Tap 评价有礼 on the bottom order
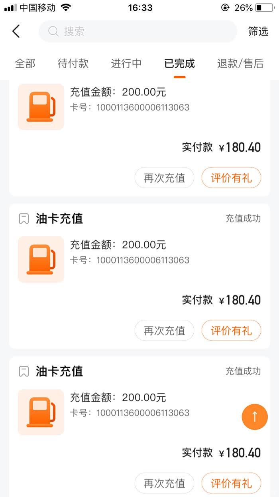This screenshot has height=497, width=279. pos(231,483)
